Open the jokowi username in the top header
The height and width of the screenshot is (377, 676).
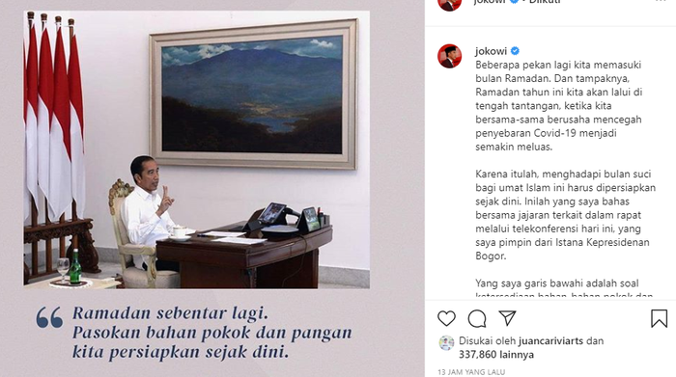pyautogui.click(x=490, y=2)
